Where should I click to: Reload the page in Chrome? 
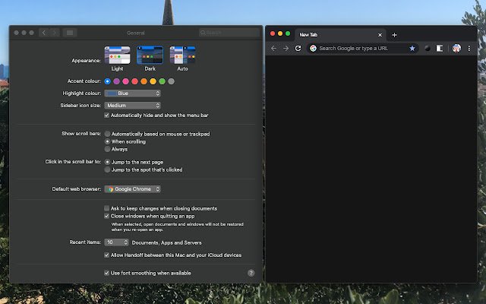point(298,49)
